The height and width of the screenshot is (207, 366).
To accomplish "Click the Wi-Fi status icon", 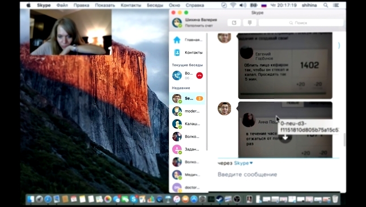I will [233, 5].
